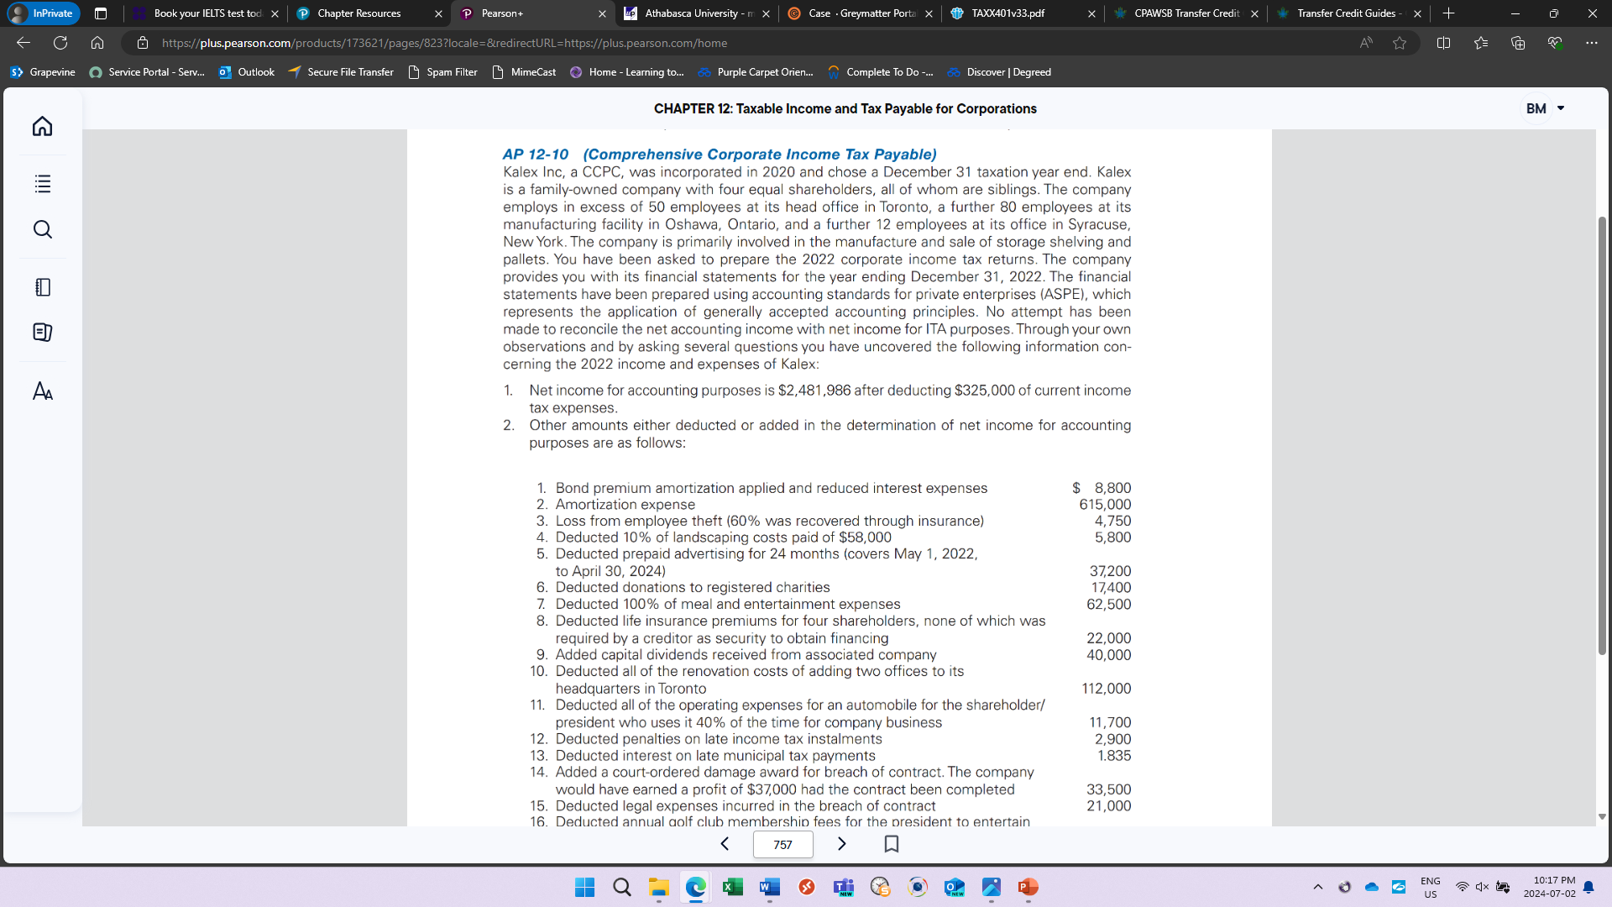Switch to the TAXX401v33.pdf tab
This screenshot has width=1612, height=907.
click(1007, 13)
